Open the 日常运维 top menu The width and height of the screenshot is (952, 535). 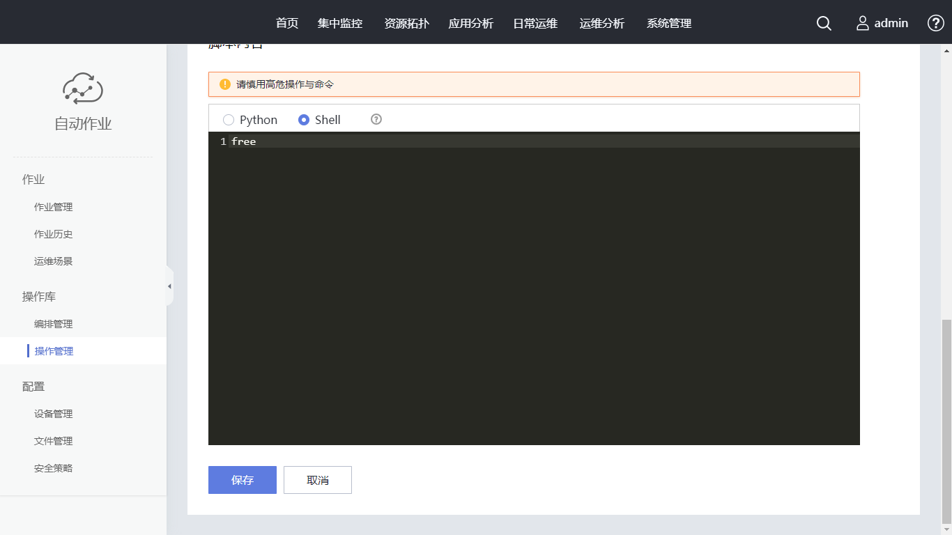point(535,24)
